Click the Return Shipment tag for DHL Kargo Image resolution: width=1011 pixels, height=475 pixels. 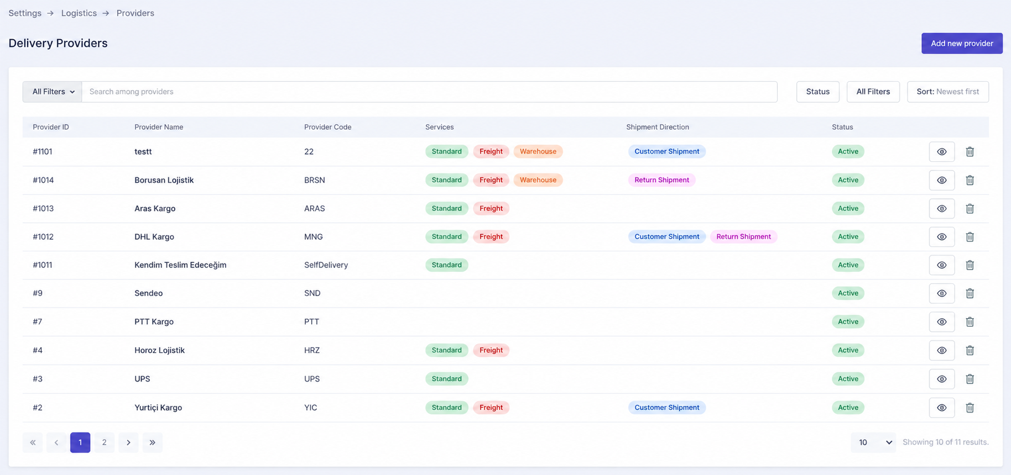click(743, 237)
